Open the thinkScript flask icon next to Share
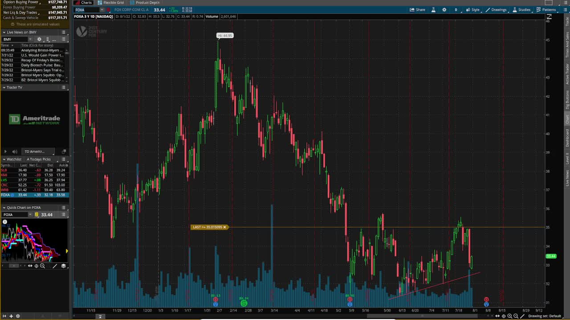The width and height of the screenshot is (570, 320). point(433,10)
